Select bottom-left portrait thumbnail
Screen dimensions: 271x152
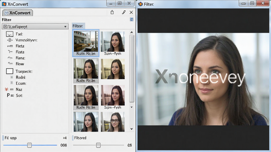click(86, 122)
